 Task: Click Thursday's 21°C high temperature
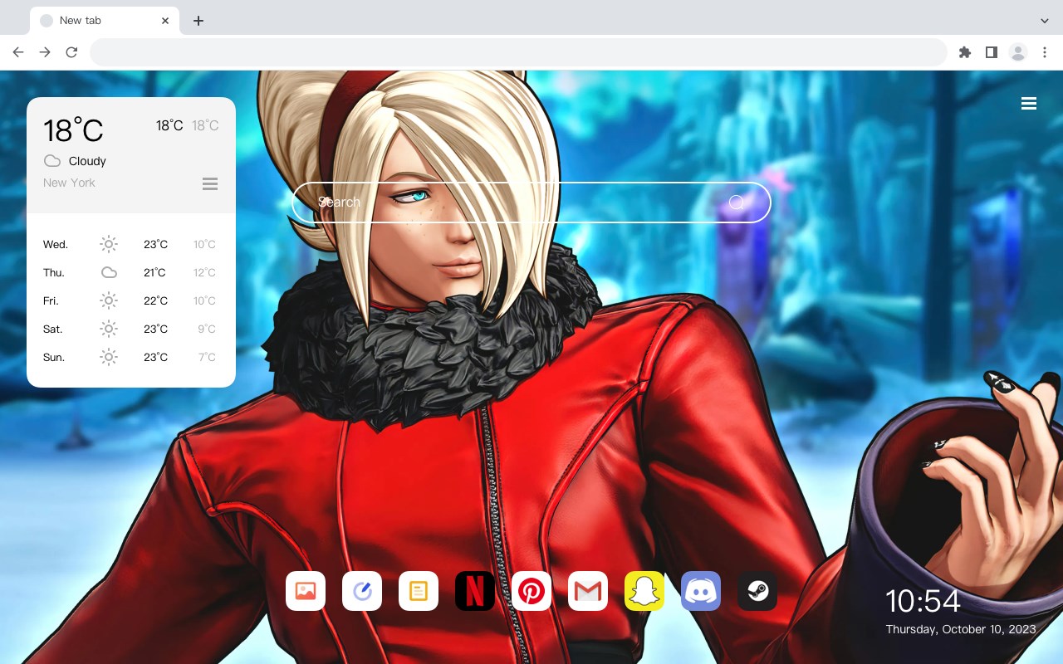tap(154, 272)
